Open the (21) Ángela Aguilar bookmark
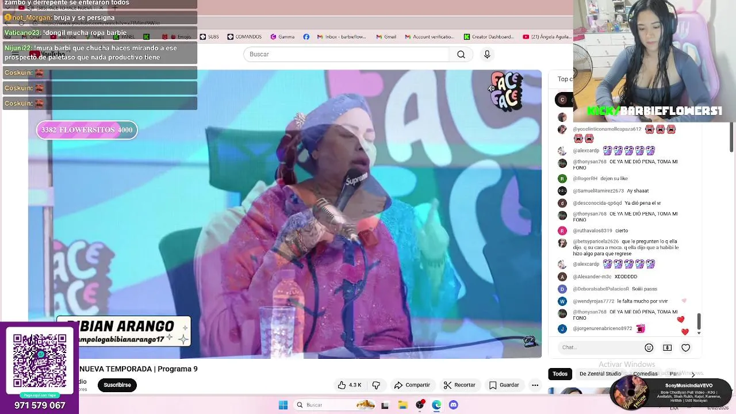736x414 pixels. [547, 37]
